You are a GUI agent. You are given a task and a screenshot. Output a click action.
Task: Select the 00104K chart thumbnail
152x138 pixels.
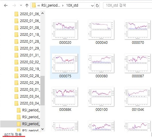137,97
